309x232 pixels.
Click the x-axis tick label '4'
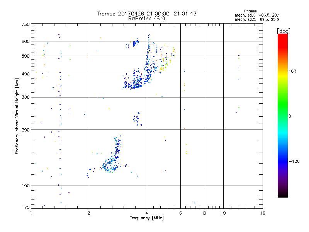147,213
